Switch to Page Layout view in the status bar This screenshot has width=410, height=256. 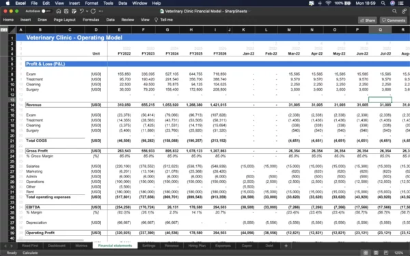tap(376, 253)
